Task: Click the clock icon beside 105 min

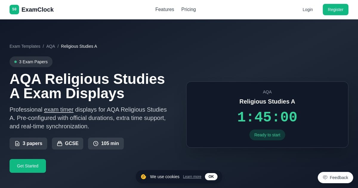Action: [96, 144]
